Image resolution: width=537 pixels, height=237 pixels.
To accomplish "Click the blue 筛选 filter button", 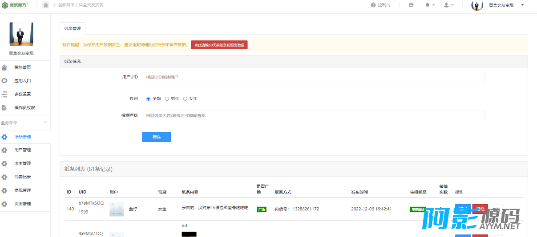I will coord(156,137).
